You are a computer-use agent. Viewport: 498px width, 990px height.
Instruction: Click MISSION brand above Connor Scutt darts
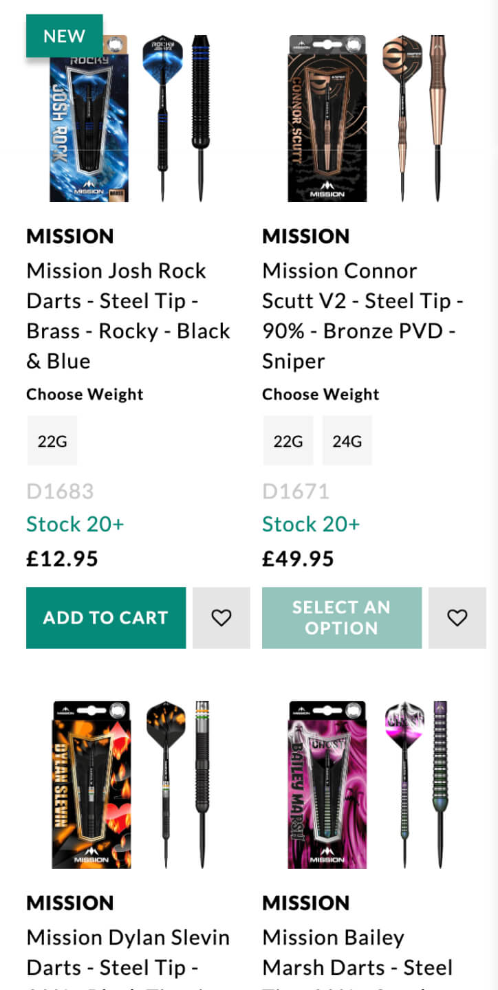tap(306, 236)
